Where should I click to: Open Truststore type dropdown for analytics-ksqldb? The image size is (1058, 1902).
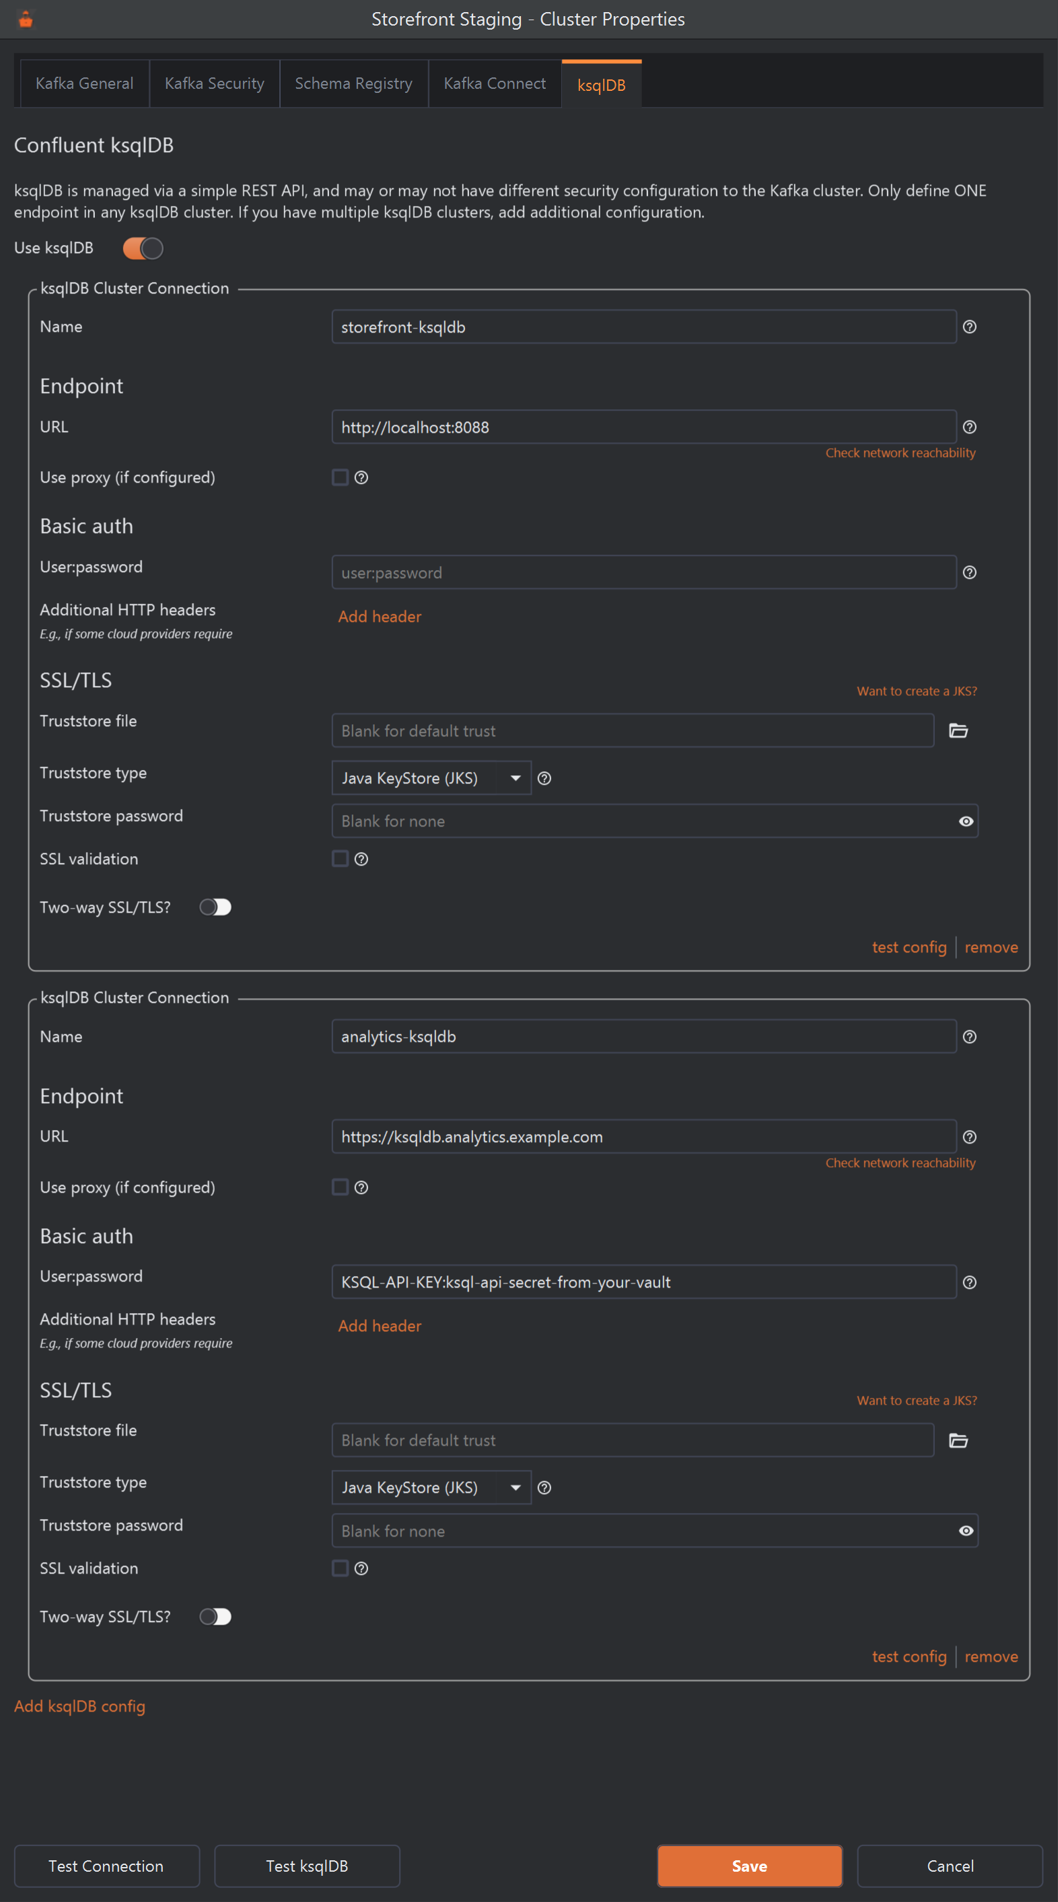pyautogui.click(x=431, y=1488)
